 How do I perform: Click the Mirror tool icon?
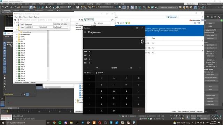coord(116,7)
